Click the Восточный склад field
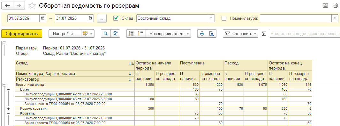 click(x=172, y=19)
